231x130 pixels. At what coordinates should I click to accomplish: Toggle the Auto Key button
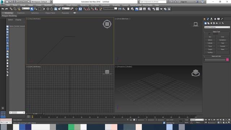tap(187, 120)
